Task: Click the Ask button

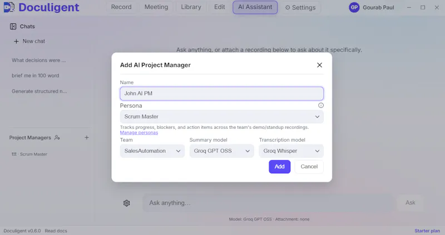Action: (410, 203)
